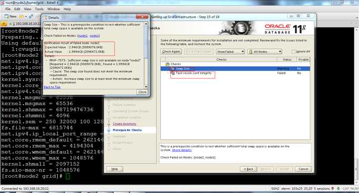Click the Xshell terminal scrollbar down arrow

point(357,182)
